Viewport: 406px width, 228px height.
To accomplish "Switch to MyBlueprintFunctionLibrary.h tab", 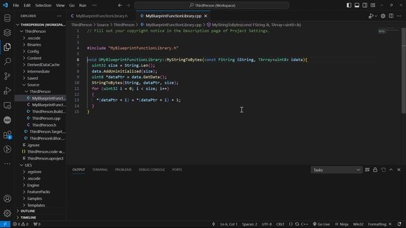I will coord(101,16).
